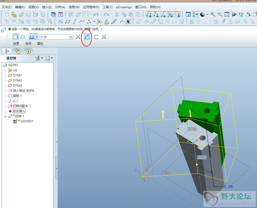Select the extrude as surface button
This screenshot has height=208, width=257.
pos(23,37)
